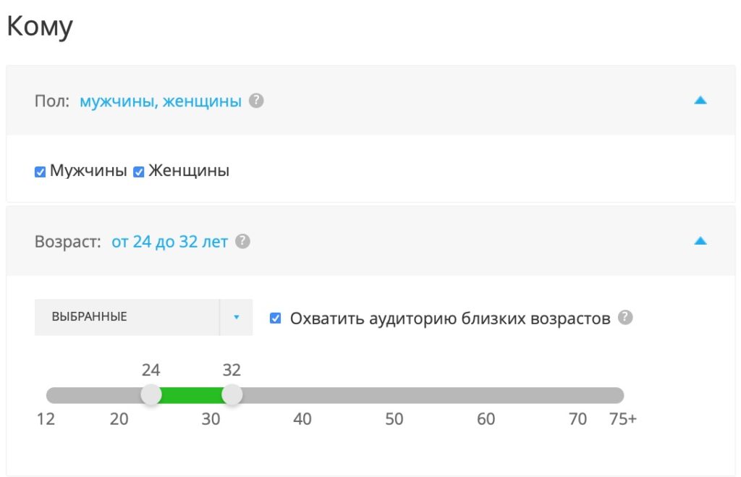Select the right slider handle at 32
The width and height of the screenshot is (741, 477).
pyautogui.click(x=232, y=395)
